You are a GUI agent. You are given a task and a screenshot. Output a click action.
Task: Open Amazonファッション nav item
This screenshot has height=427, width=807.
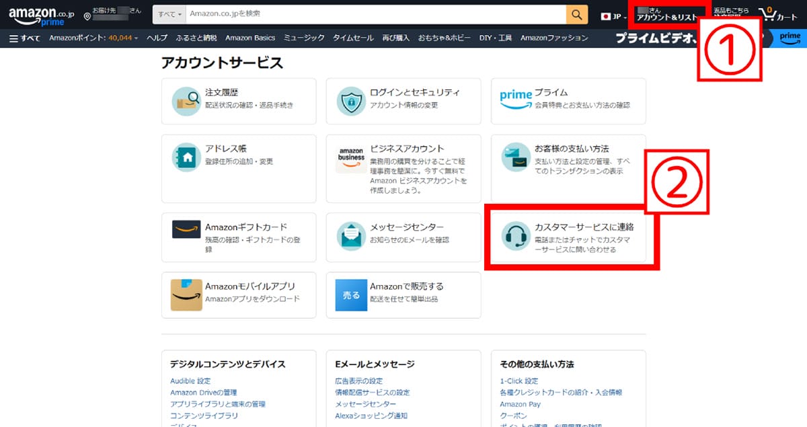(x=554, y=38)
